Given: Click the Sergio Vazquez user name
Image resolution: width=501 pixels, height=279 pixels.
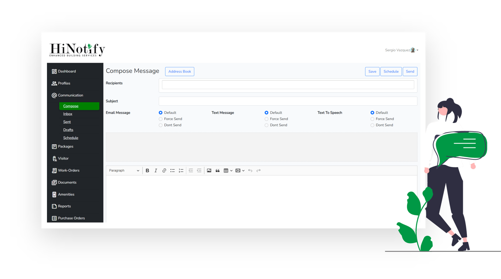Looking at the screenshot, I should tap(398, 50).
